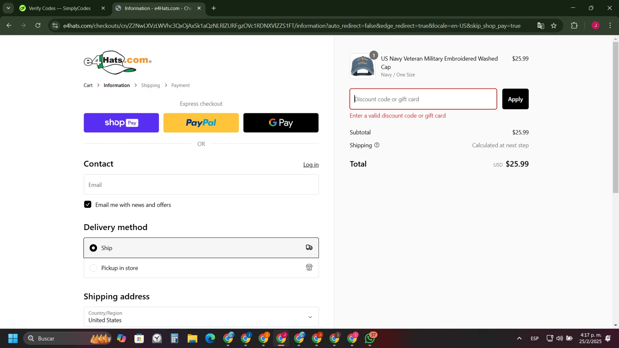Click the Shipping breadcrumb step
The height and width of the screenshot is (348, 619).
pyautogui.click(x=150, y=85)
